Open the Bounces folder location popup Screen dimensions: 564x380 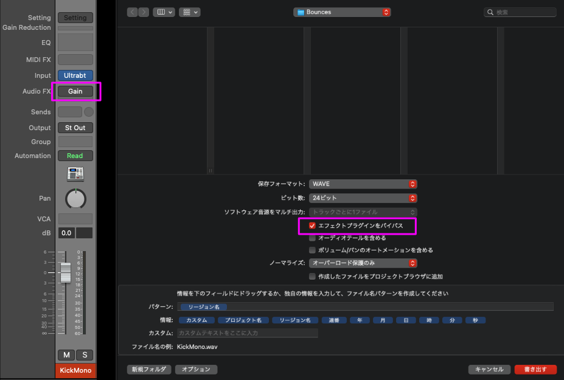[342, 12]
